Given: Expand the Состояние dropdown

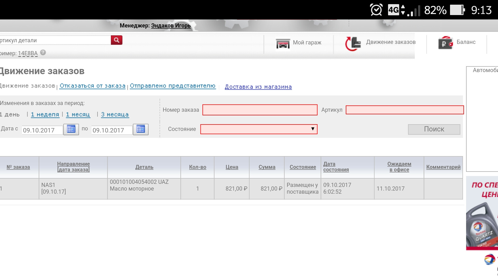Looking at the screenshot, I should tap(259, 129).
